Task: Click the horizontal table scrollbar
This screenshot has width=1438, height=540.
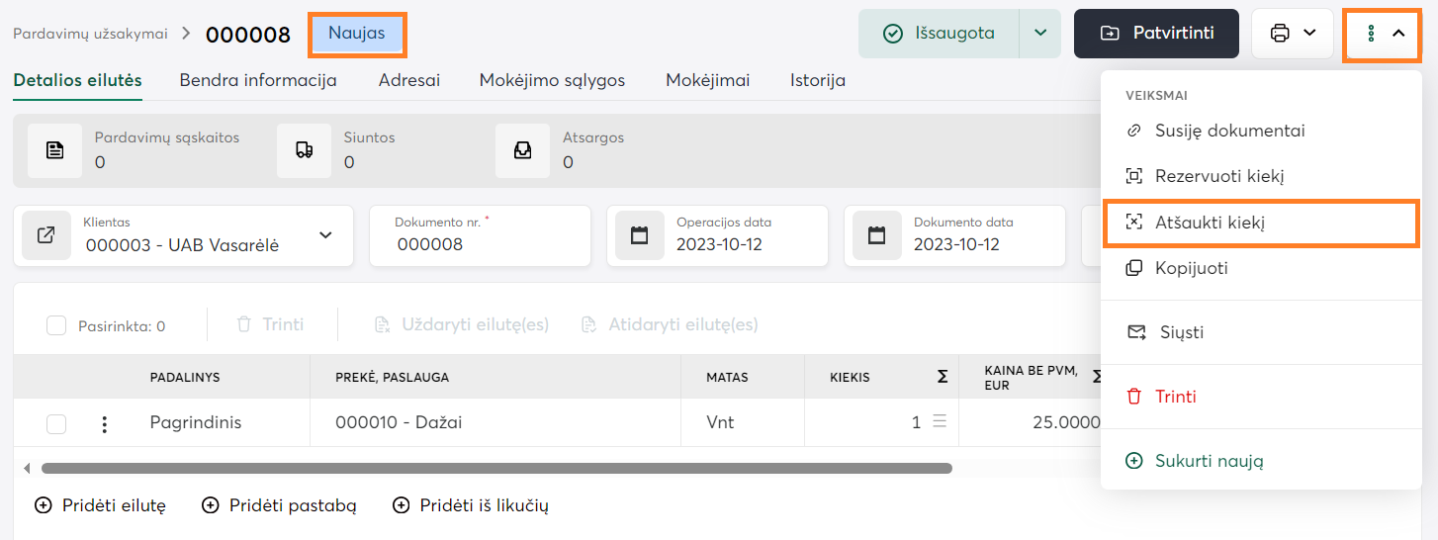Action: 496,468
